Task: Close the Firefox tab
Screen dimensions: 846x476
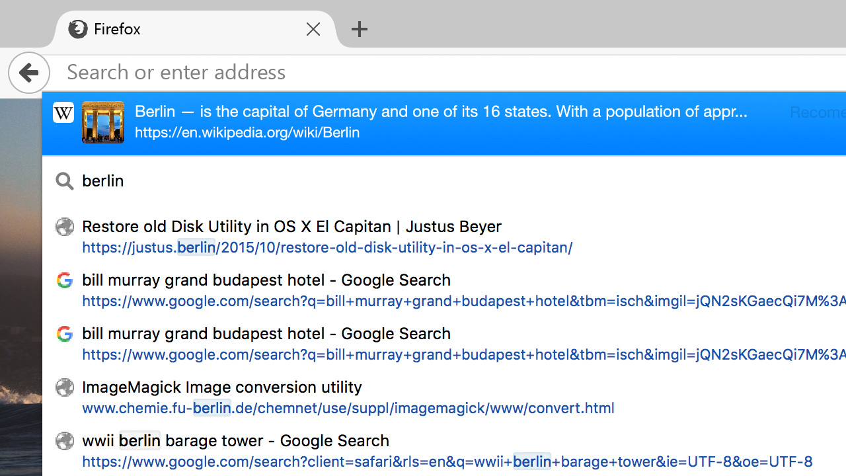Action: coord(313,29)
